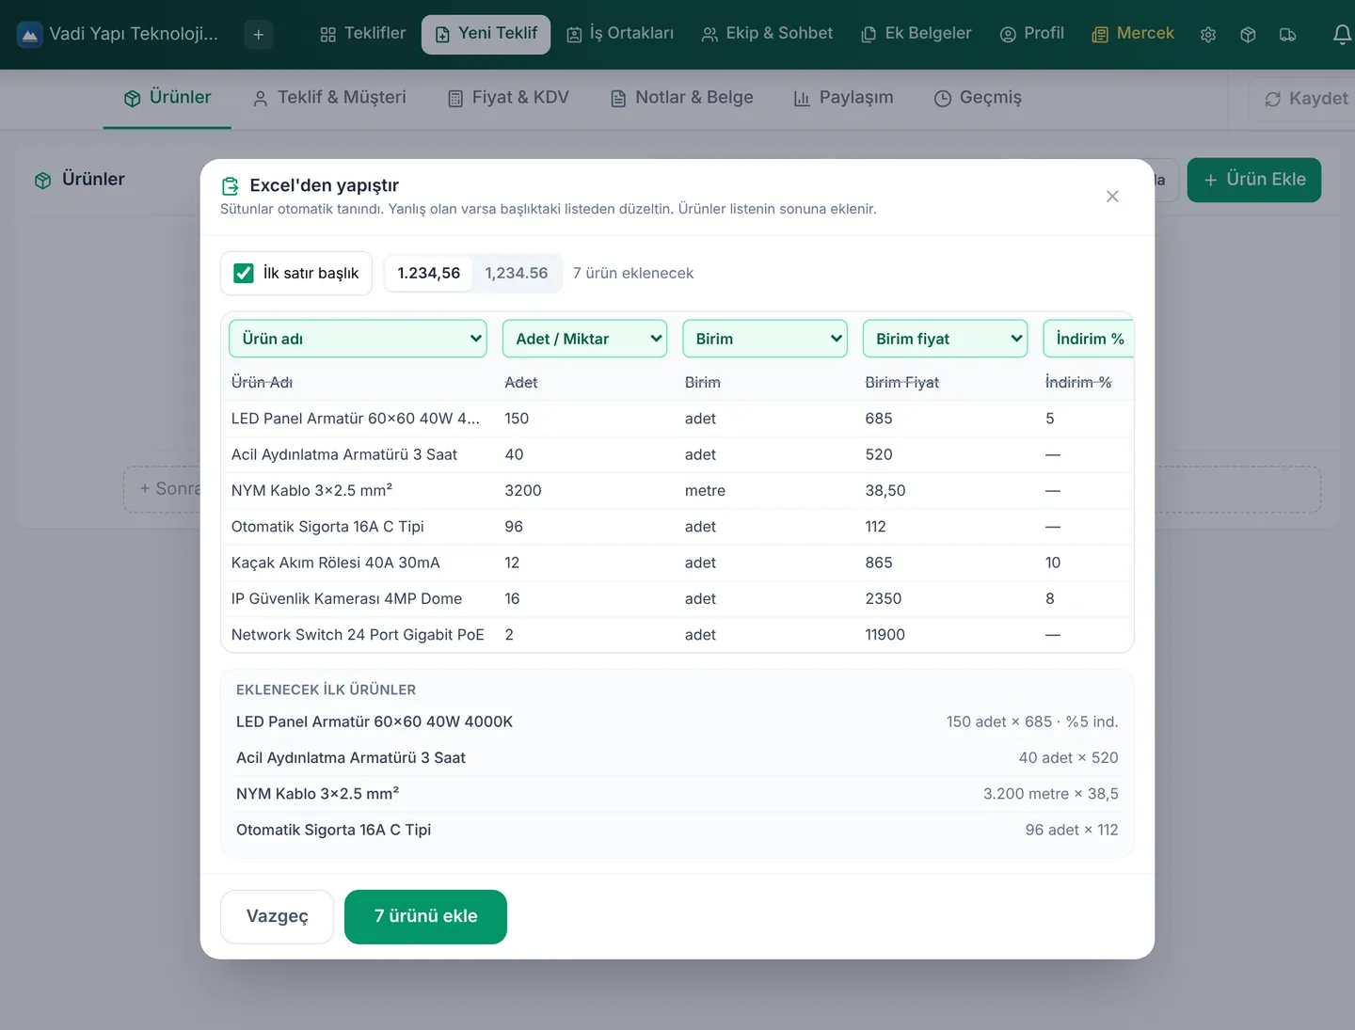Click the quantity value 3200
Viewport: 1355px width, 1030px height.
tap(523, 490)
